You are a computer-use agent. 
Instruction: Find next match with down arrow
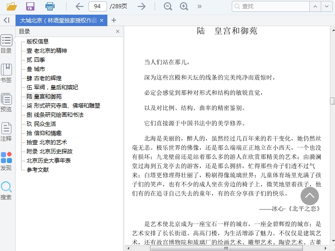coord(327,6)
